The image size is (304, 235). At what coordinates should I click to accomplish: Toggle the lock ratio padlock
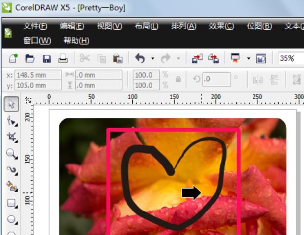(178, 79)
